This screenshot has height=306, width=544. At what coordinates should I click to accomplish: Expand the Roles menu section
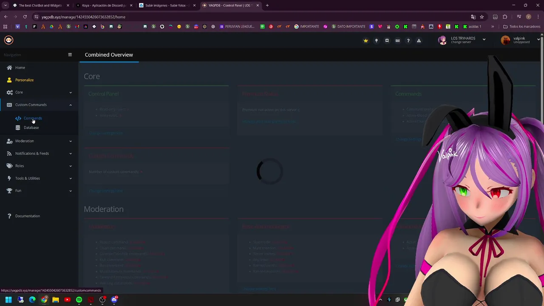[39, 166]
